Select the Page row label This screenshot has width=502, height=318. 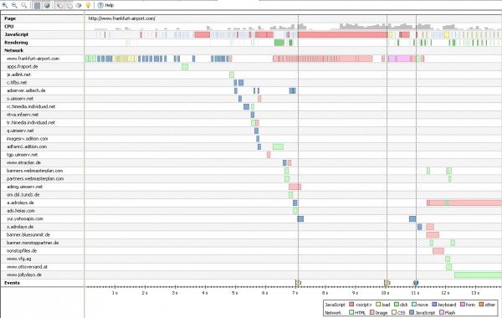coord(10,18)
